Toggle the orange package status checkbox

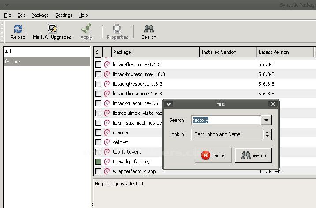coord(98,132)
